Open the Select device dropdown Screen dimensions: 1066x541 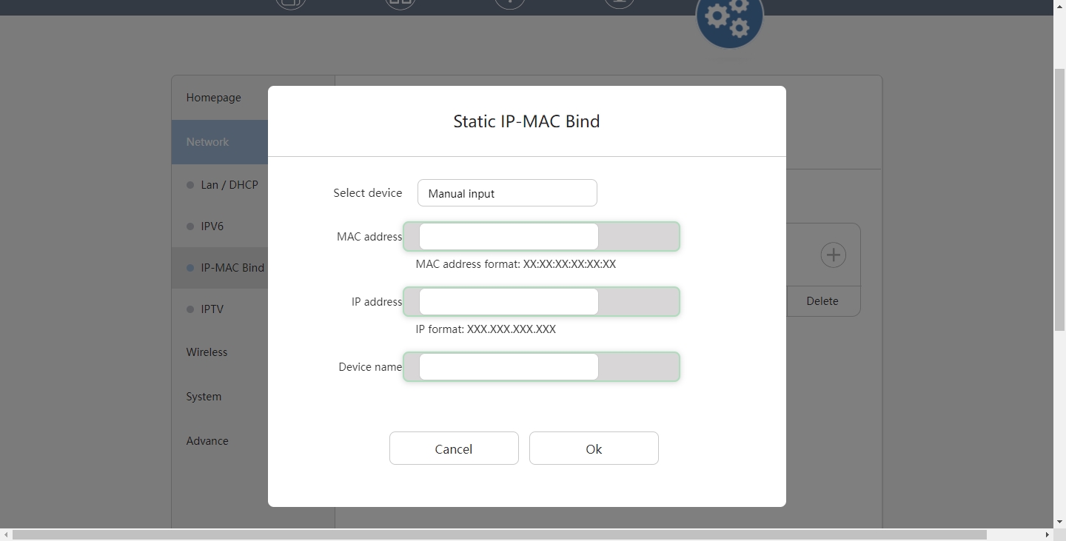[x=507, y=193]
